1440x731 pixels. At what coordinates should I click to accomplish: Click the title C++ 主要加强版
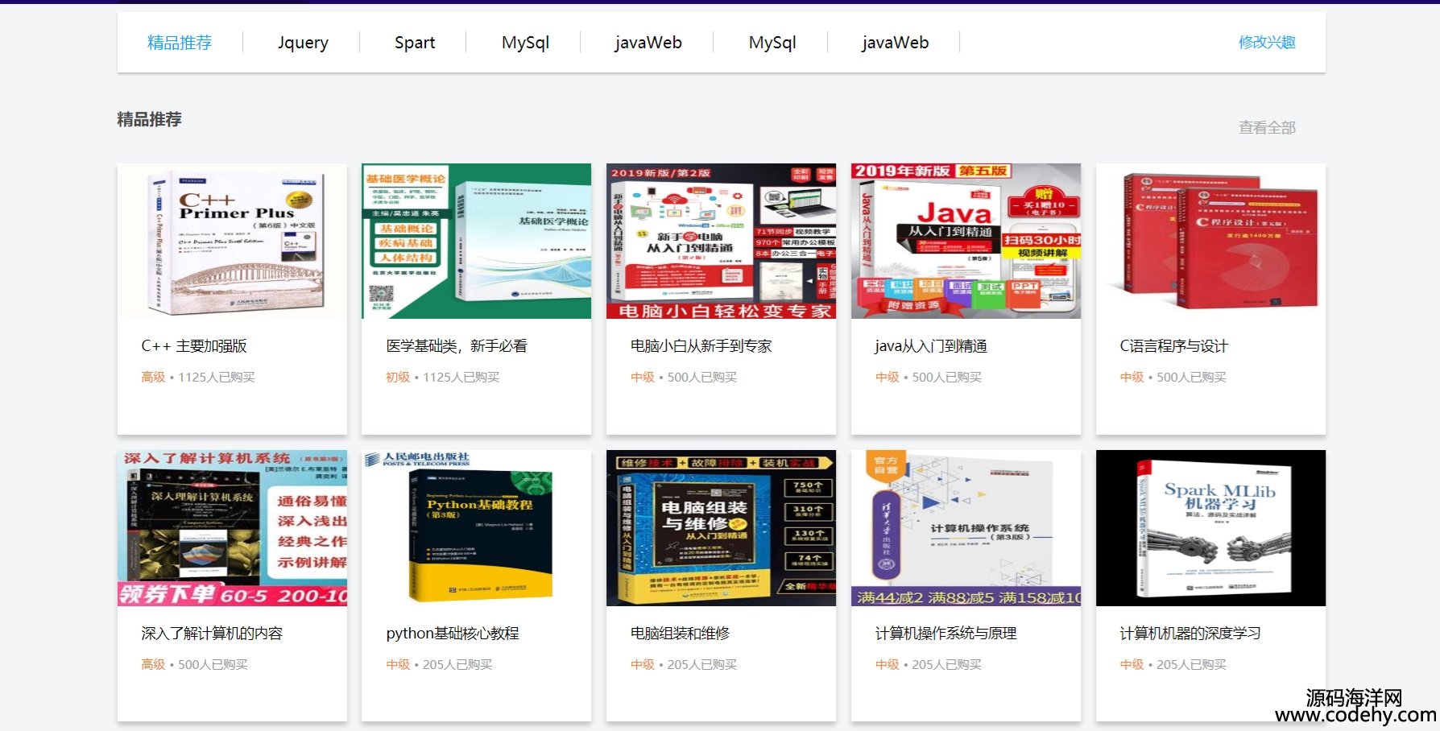(x=194, y=346)
